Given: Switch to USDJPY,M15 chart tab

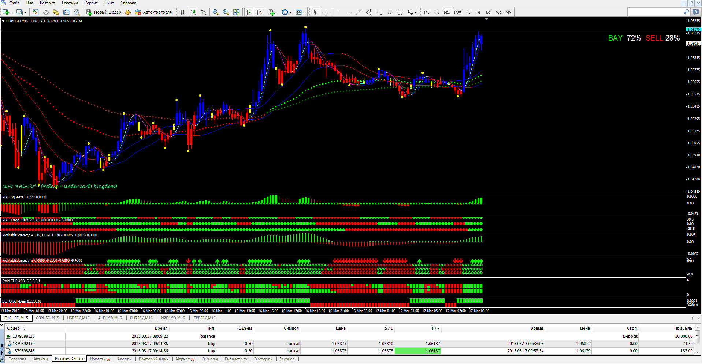Looking at the screenshot, I should (78, 318).
